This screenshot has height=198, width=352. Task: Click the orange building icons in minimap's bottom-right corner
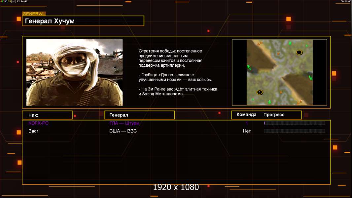coord(299,102)
